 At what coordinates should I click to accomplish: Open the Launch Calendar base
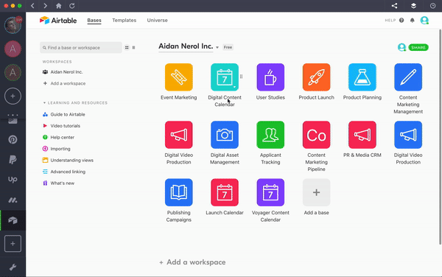pyautogui.click(x=225, y=192)
